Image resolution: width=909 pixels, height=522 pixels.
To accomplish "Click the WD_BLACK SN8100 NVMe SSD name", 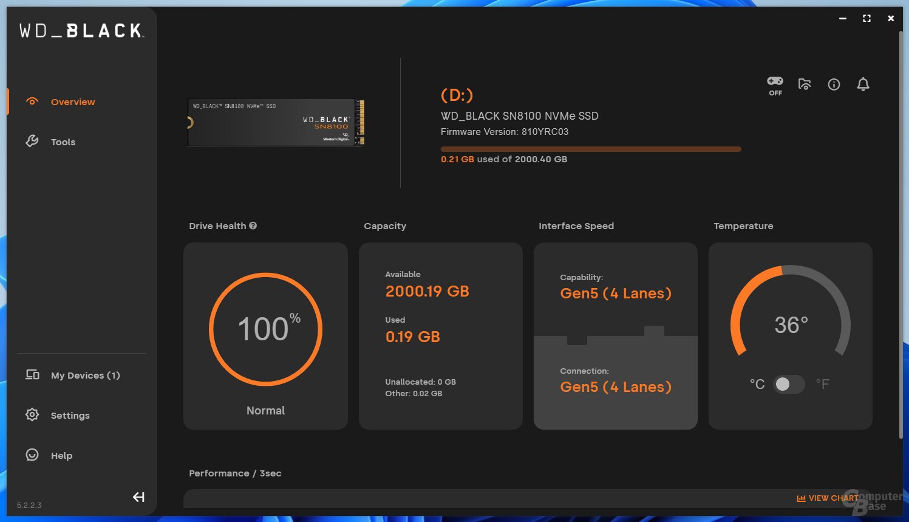I will tap(520, 116).
